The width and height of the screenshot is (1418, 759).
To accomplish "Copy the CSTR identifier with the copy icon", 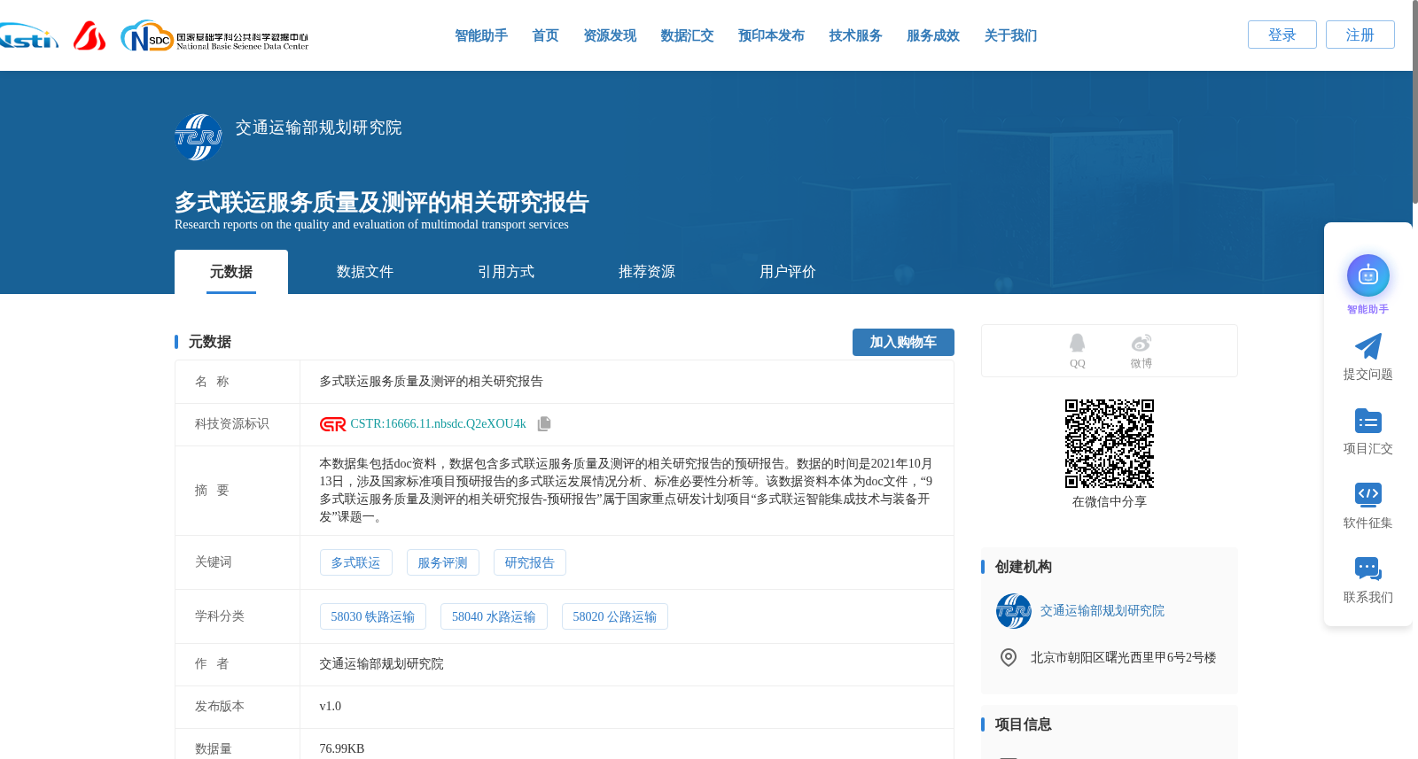I will [544, 424].
